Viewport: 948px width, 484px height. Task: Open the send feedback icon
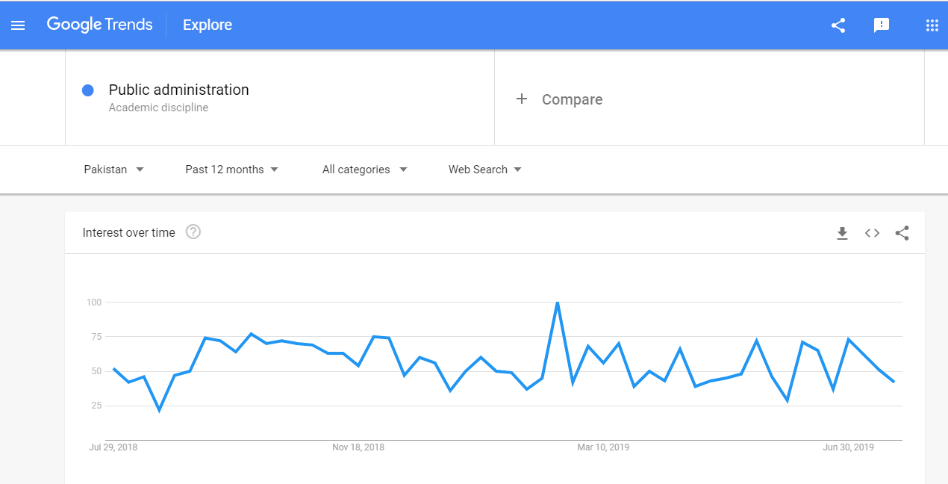tap(882, 25)
